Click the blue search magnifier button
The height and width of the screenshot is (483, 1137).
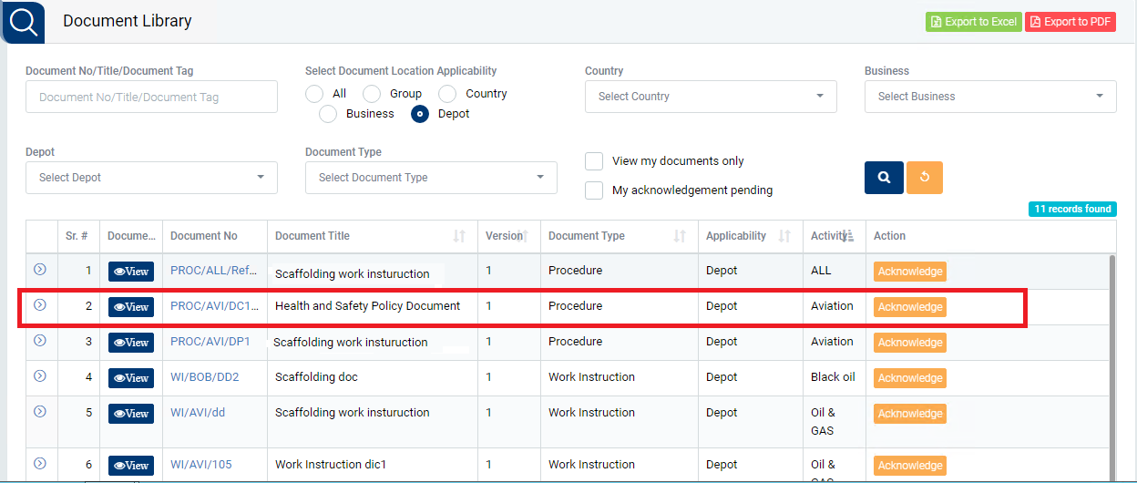(x=884, y=178)
